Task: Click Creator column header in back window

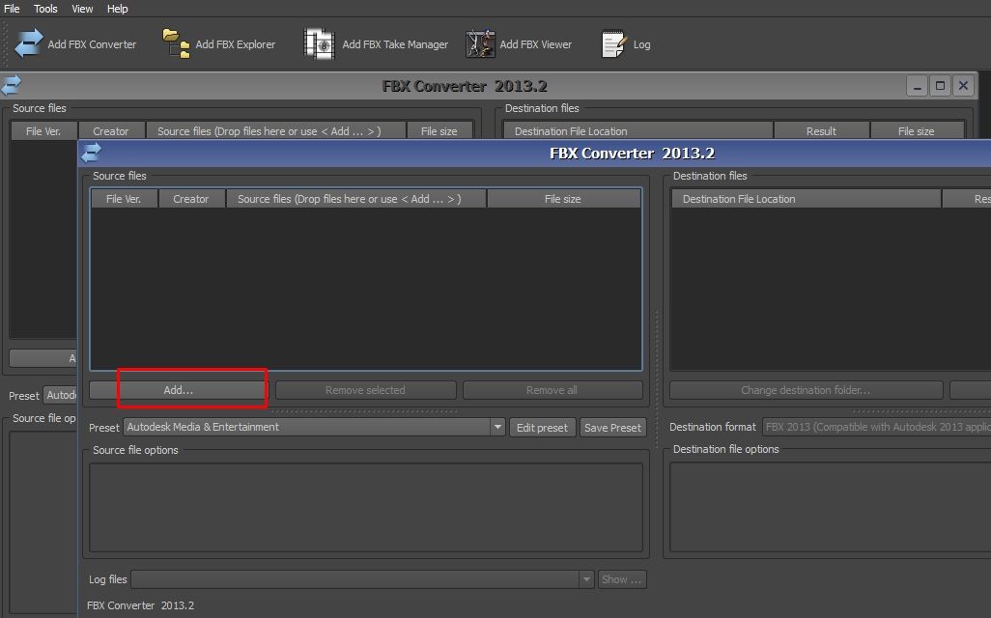Action: (111, 130)
